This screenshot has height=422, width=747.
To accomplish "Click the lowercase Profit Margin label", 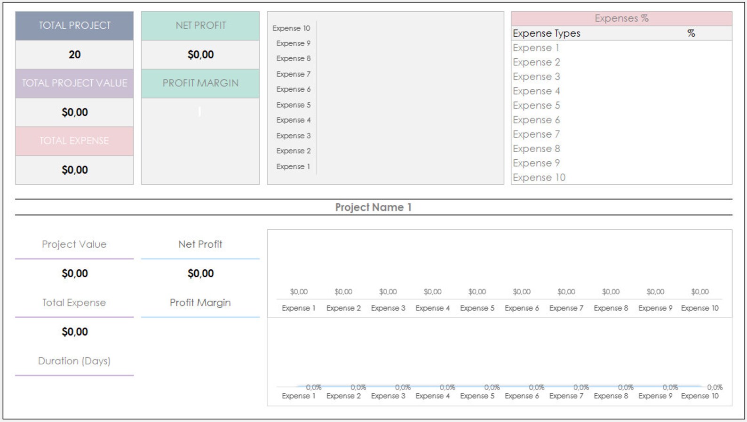I will pos(200,303).
